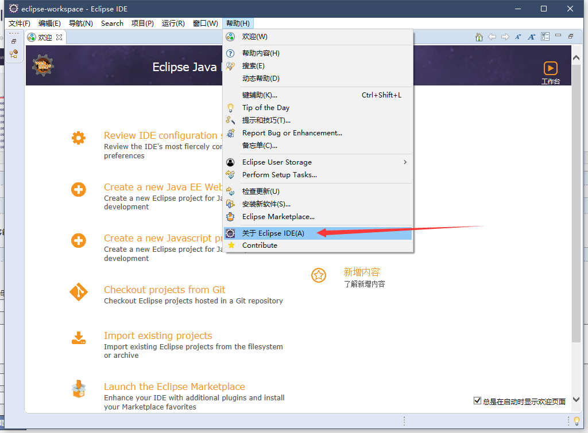The width and height of the screenshot is (588, 433).
Task: Click plus icon beside Java EE Web project
Action: click(x=78, y=189)
